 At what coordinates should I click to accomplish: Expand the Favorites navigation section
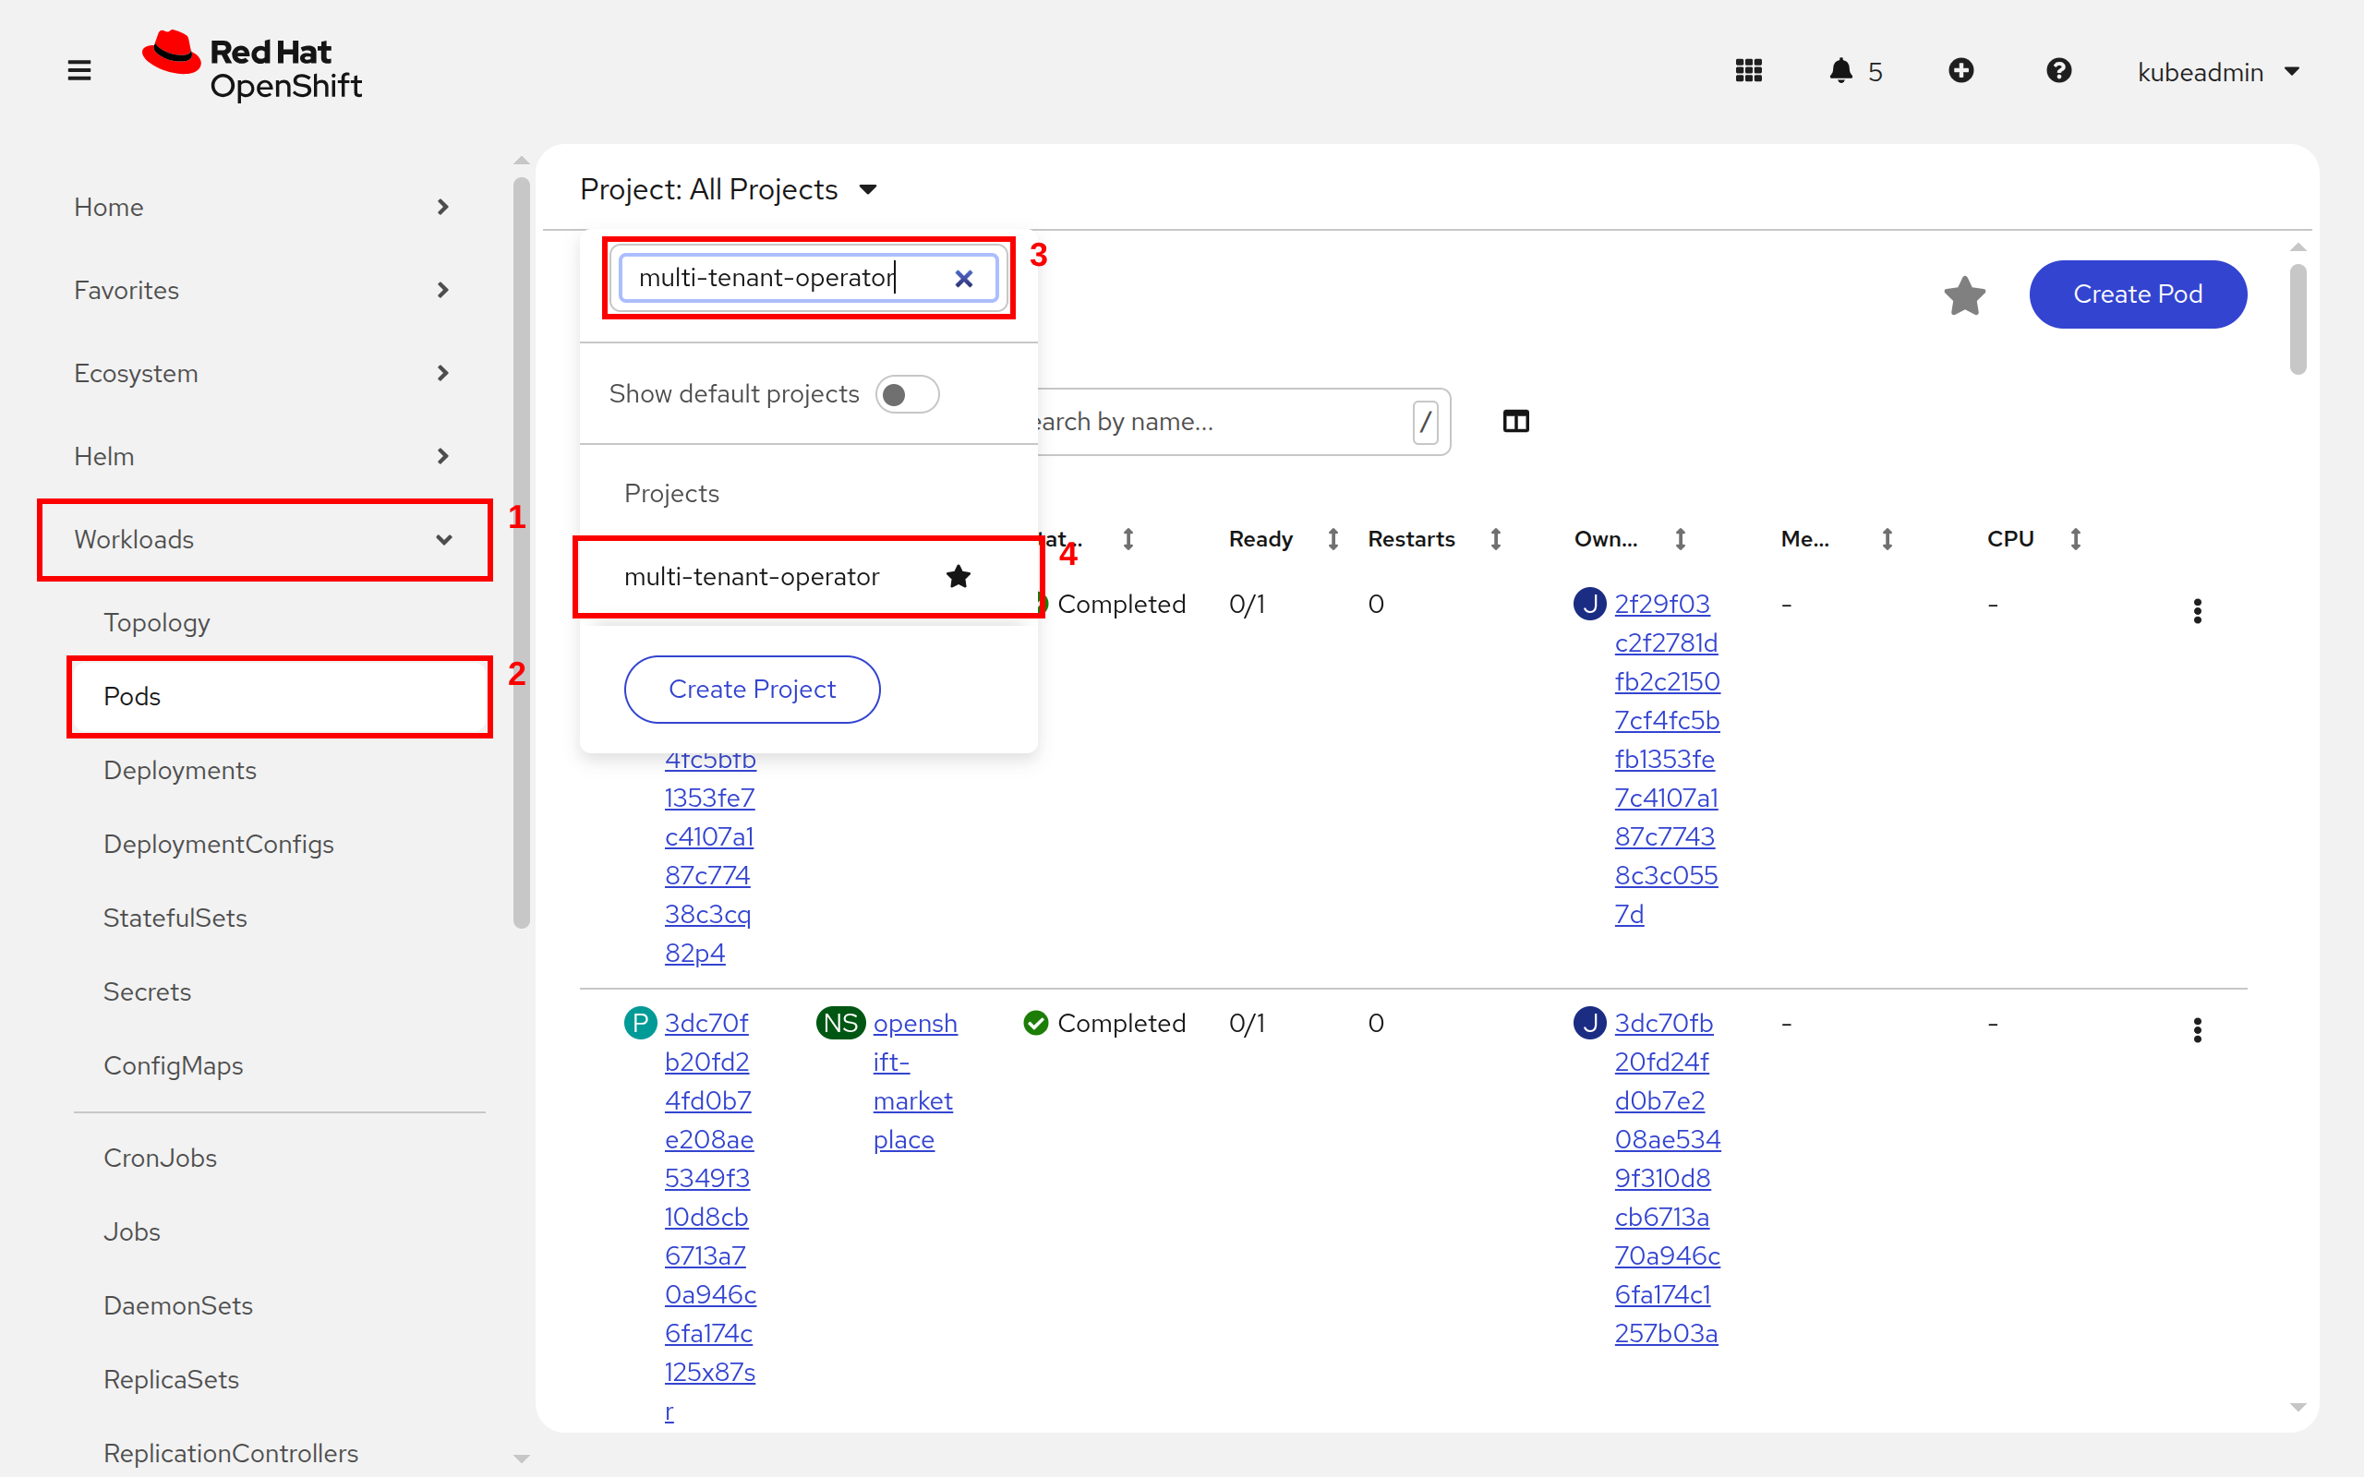[262, 290]
